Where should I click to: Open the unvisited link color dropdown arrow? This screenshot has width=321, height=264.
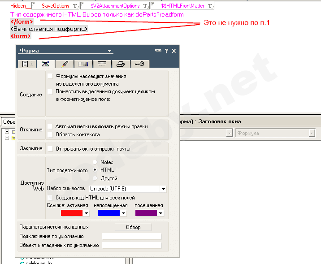point(123,213)
